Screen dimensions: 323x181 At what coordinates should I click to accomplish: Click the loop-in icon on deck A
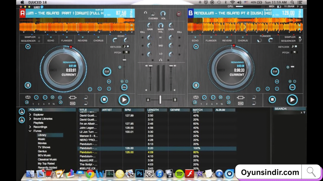[37, 97]
